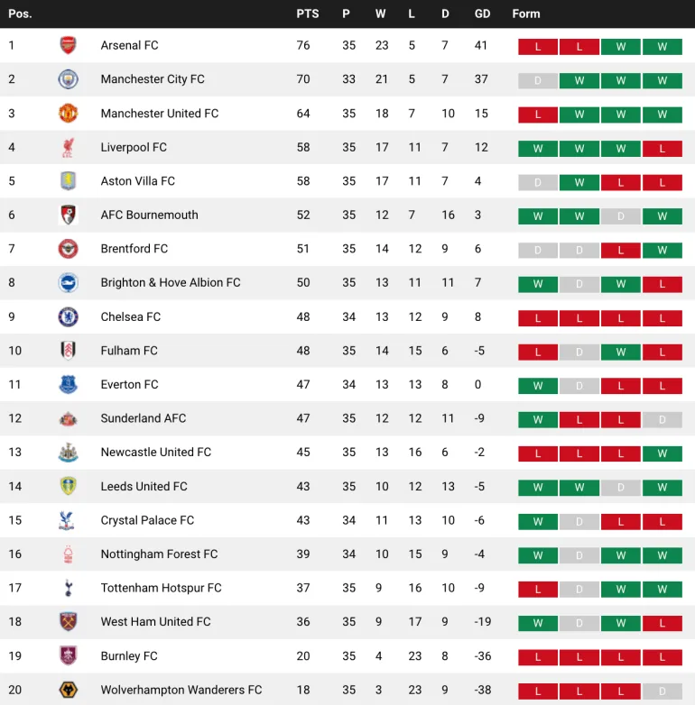The height and width of the screenshot is (705, 695).
Task: Click the Liverpool FC crest icon
Action: point(68,148)
